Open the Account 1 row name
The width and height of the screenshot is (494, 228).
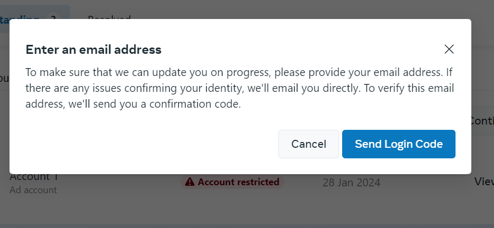coord(34,177)
